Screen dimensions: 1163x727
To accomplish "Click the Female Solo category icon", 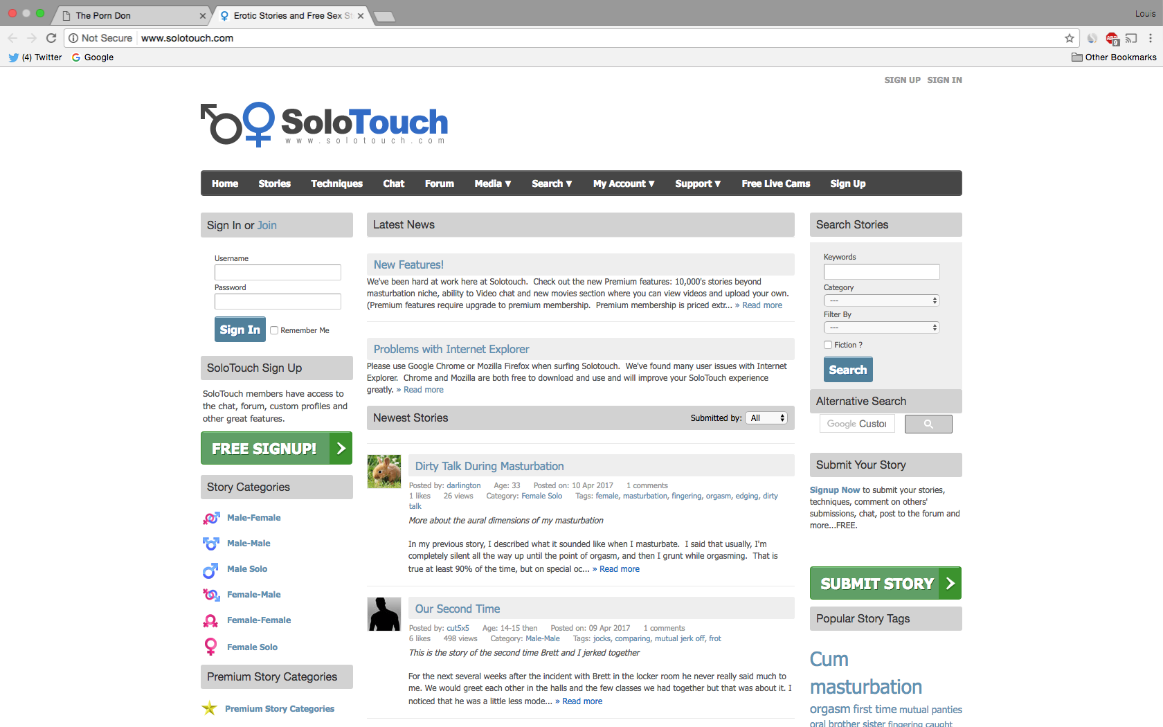I will [210, 647].
